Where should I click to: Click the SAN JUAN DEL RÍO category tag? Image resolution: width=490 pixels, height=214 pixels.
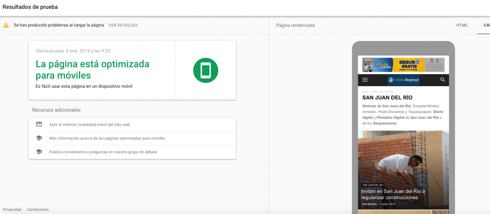373,185
